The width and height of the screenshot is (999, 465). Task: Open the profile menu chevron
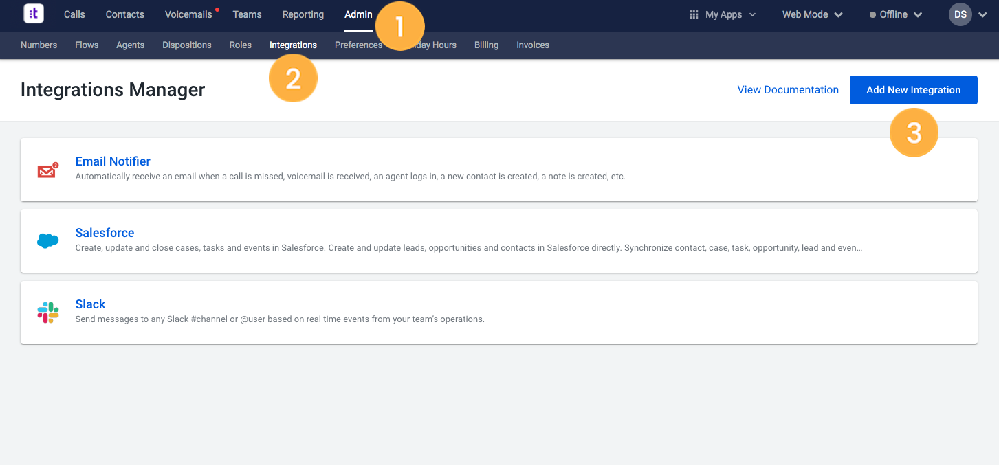[982, 14]
